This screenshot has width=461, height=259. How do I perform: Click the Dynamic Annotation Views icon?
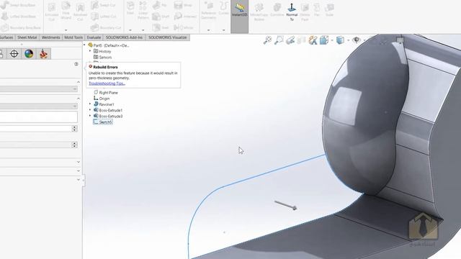(x=313, y=40)
